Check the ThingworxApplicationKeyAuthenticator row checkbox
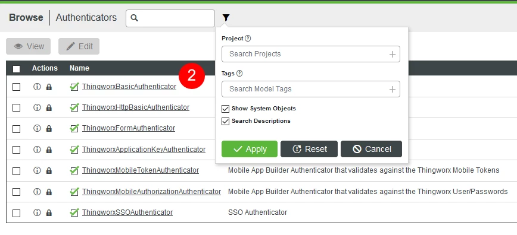The image size is (517, 235). [x=16, y=150]
